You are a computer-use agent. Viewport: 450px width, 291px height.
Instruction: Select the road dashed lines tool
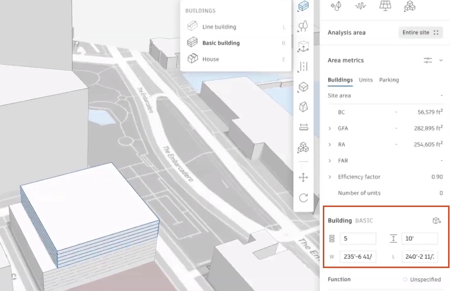pyautogui.click(x=303, y=66)
